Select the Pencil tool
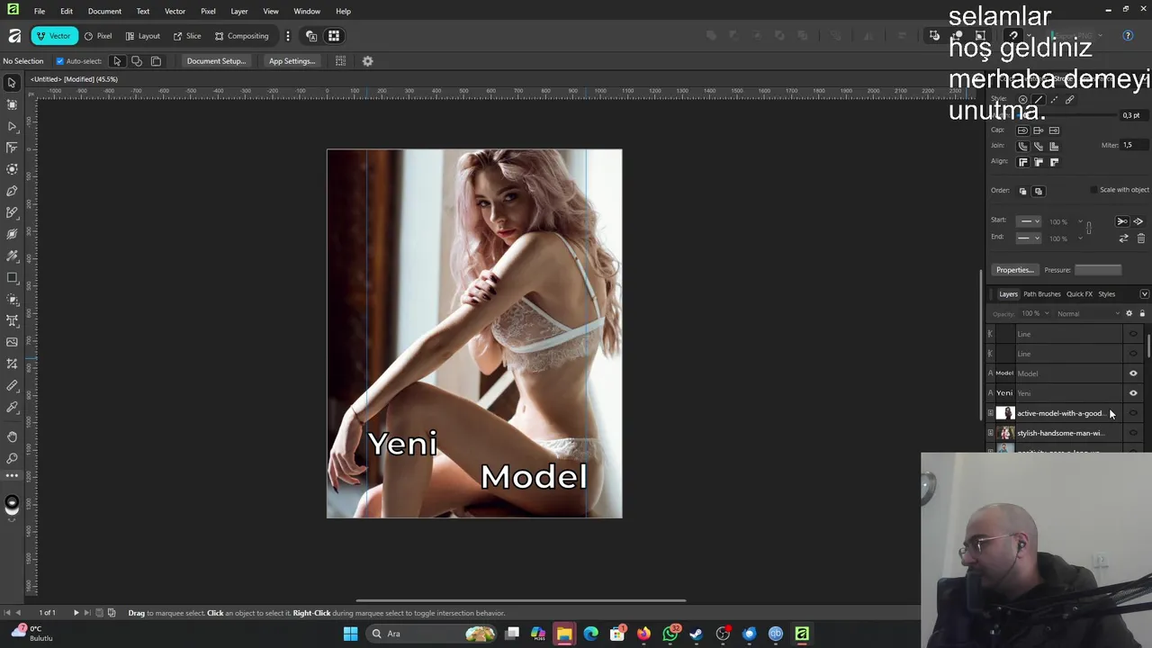 tap(12, 212)
